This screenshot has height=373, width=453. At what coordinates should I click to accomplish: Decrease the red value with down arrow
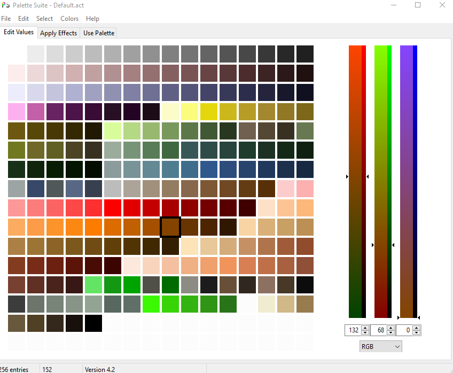(x=365, y=332)
